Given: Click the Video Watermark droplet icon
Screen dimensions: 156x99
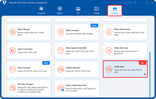Looking at the screenshot, I should click(109, 32).
